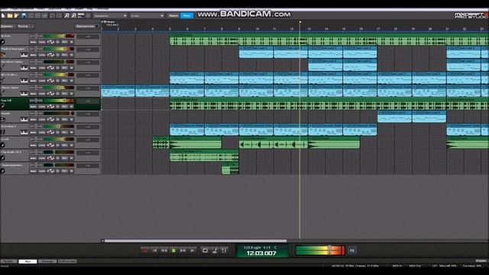Switch to the Проект tab at bottom

pyautogui.click(x=8, y=261)
